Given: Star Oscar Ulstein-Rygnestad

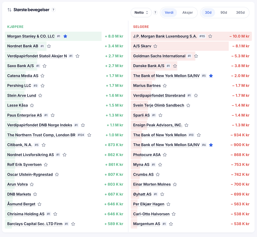Looking at the screenshot, I should coord(57,174).
